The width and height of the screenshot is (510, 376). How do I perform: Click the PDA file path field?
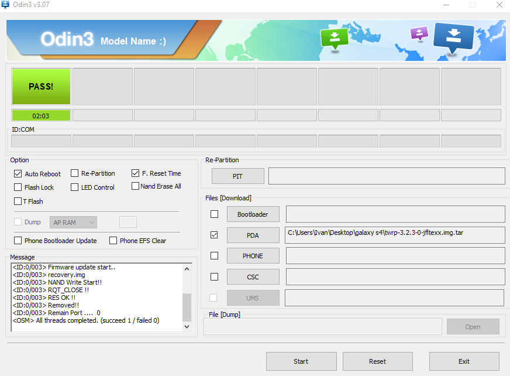click(395, 235)
